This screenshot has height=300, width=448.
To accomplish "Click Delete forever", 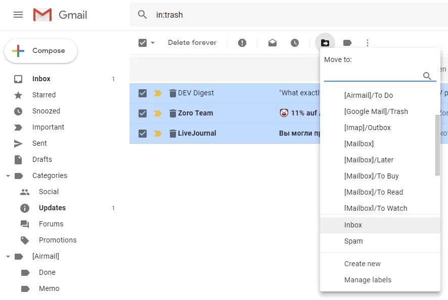I will point(192,43).
